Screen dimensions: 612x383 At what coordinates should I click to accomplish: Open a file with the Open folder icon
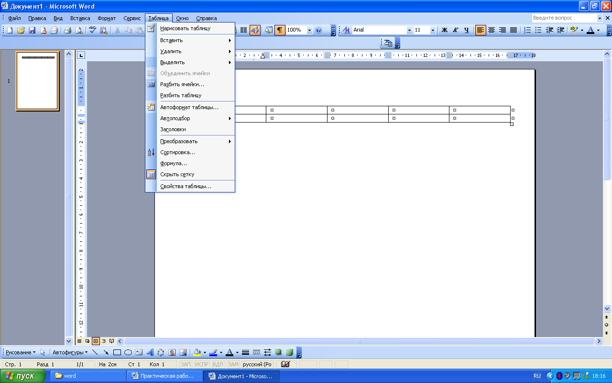[x=21, y=30]
